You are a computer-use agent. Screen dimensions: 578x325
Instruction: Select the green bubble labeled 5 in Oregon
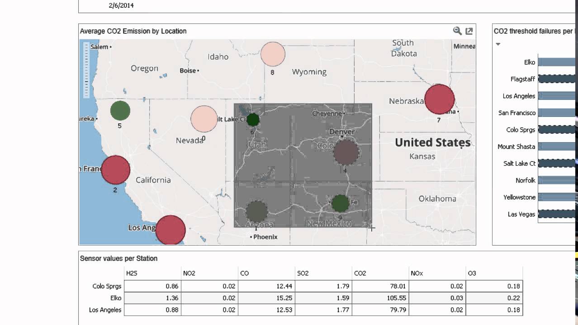(x=120, y=111)
